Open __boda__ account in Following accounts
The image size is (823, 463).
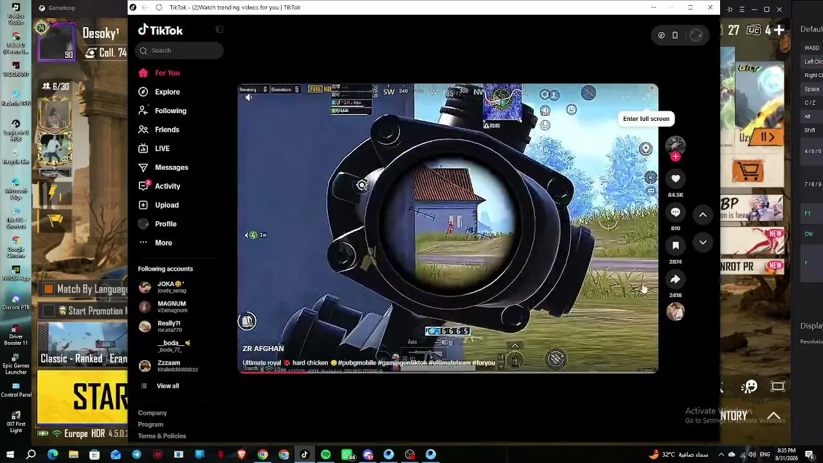[166, 347]
